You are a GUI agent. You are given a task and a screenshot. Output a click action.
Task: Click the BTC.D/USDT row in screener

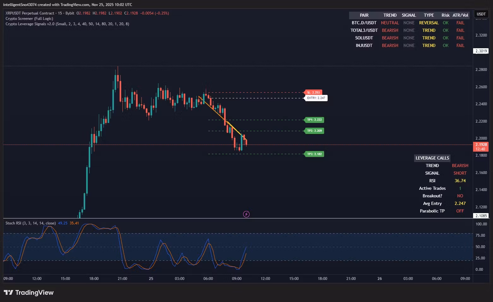[409, 23]
